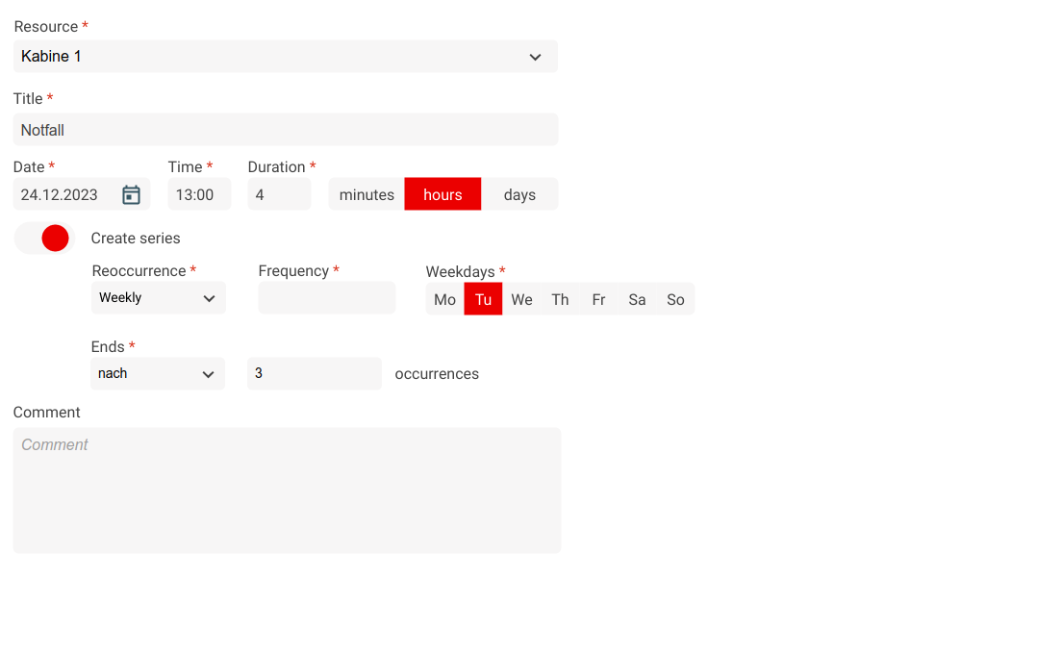Select the minutes duration unit
1062x655 pixels.
[x=367, y=195]
